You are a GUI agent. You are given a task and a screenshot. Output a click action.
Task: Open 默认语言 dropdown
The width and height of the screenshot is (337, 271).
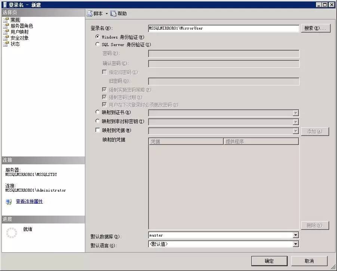(x=296, y=244)
